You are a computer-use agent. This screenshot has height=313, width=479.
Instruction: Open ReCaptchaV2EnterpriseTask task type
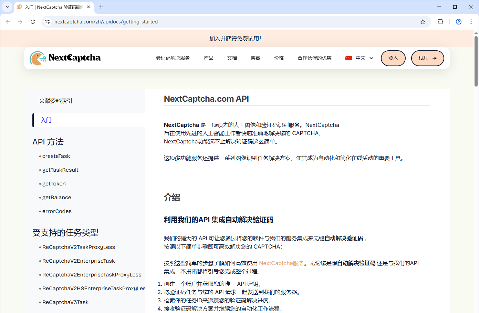click(79, 261)
